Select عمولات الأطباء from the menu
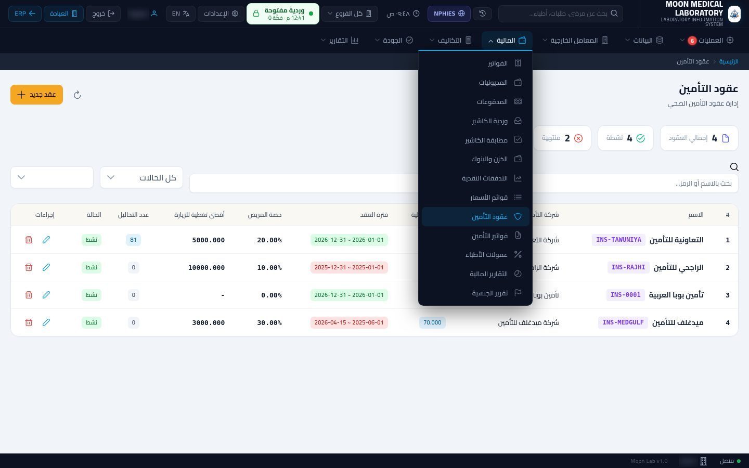The image size is (749, 468). 475,255
